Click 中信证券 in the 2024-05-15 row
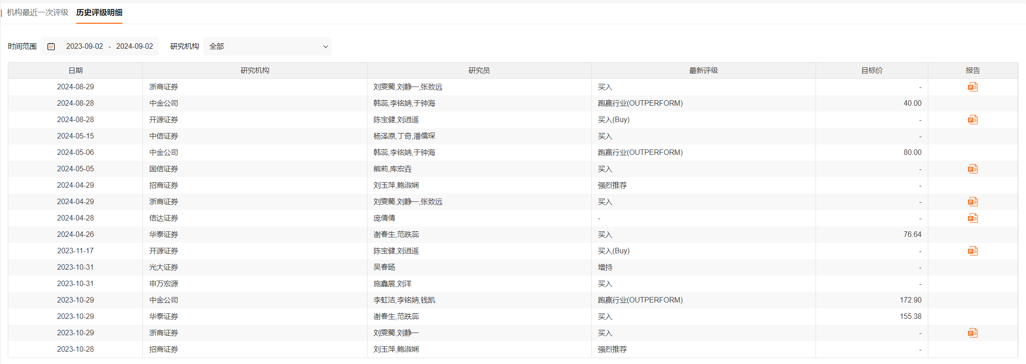Screen dimensions: 1026x364 click(x=163, y=136)
